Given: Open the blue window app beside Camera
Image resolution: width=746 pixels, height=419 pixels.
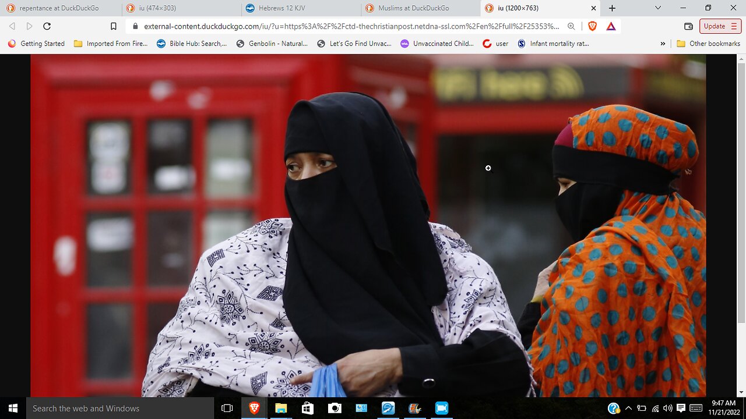Looking at the screenshot, I should coord(361,408).
